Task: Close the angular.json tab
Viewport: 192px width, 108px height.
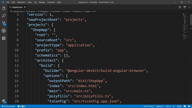Action: [x=25, y=7]
